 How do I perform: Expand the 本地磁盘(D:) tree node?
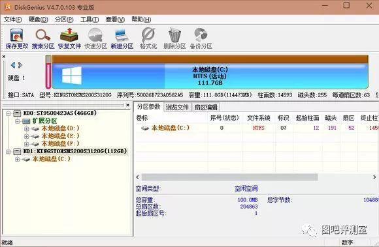pos(27,128)
